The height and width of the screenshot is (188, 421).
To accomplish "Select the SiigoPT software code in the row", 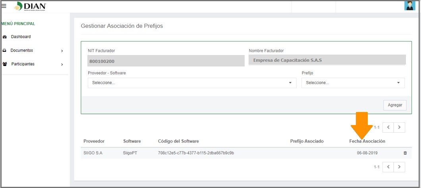I will tap(196, 153).
